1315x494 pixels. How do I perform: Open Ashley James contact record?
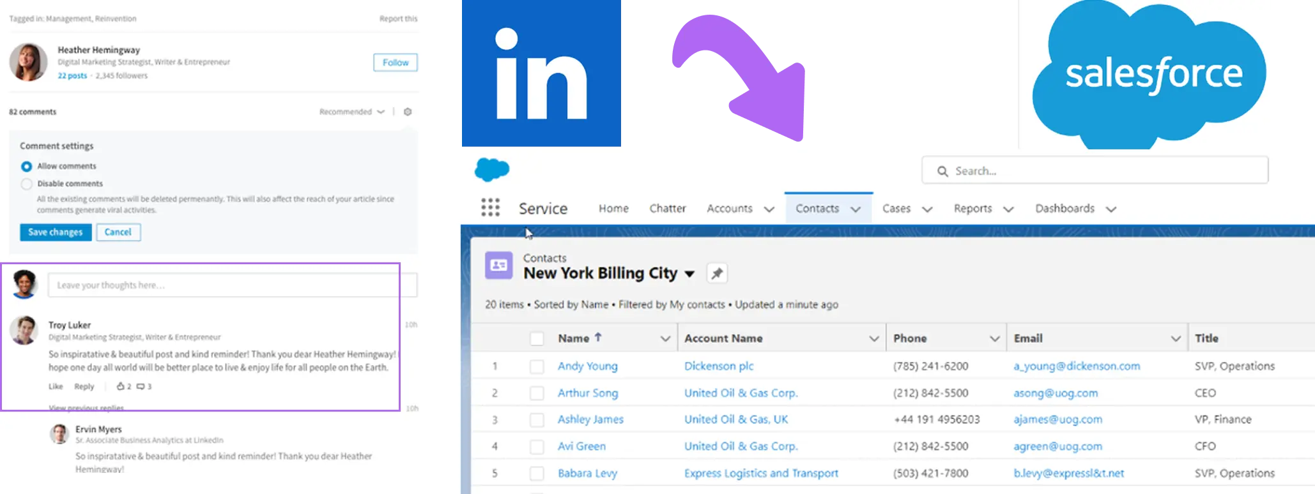tap(590, 419)
